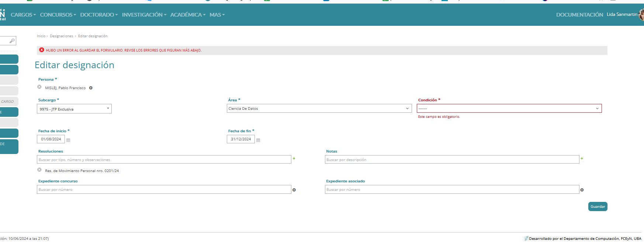Open calendar picker for Fecha de fin
Image resolution: width=644 pixels, height=252 pixels.
(258, 140)
